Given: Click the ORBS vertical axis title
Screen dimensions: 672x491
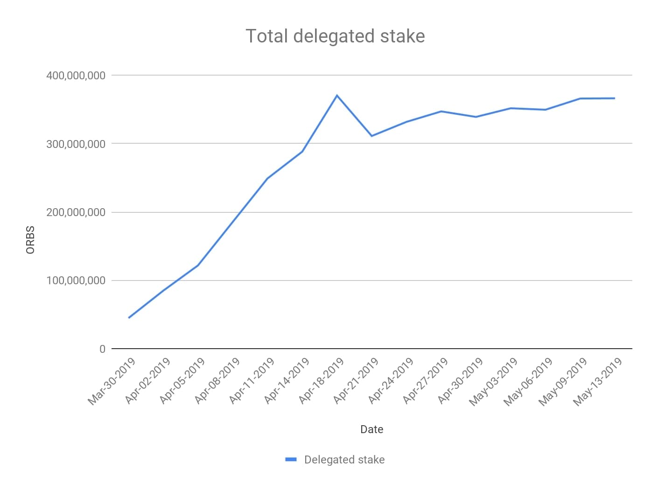Looking at the screenshot, I should point(30,240).
